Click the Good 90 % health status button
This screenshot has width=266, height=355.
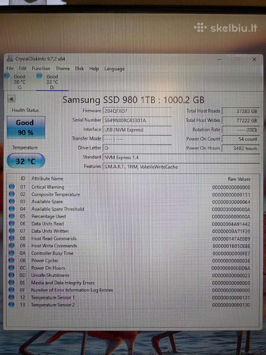click(x=26, y=127)
